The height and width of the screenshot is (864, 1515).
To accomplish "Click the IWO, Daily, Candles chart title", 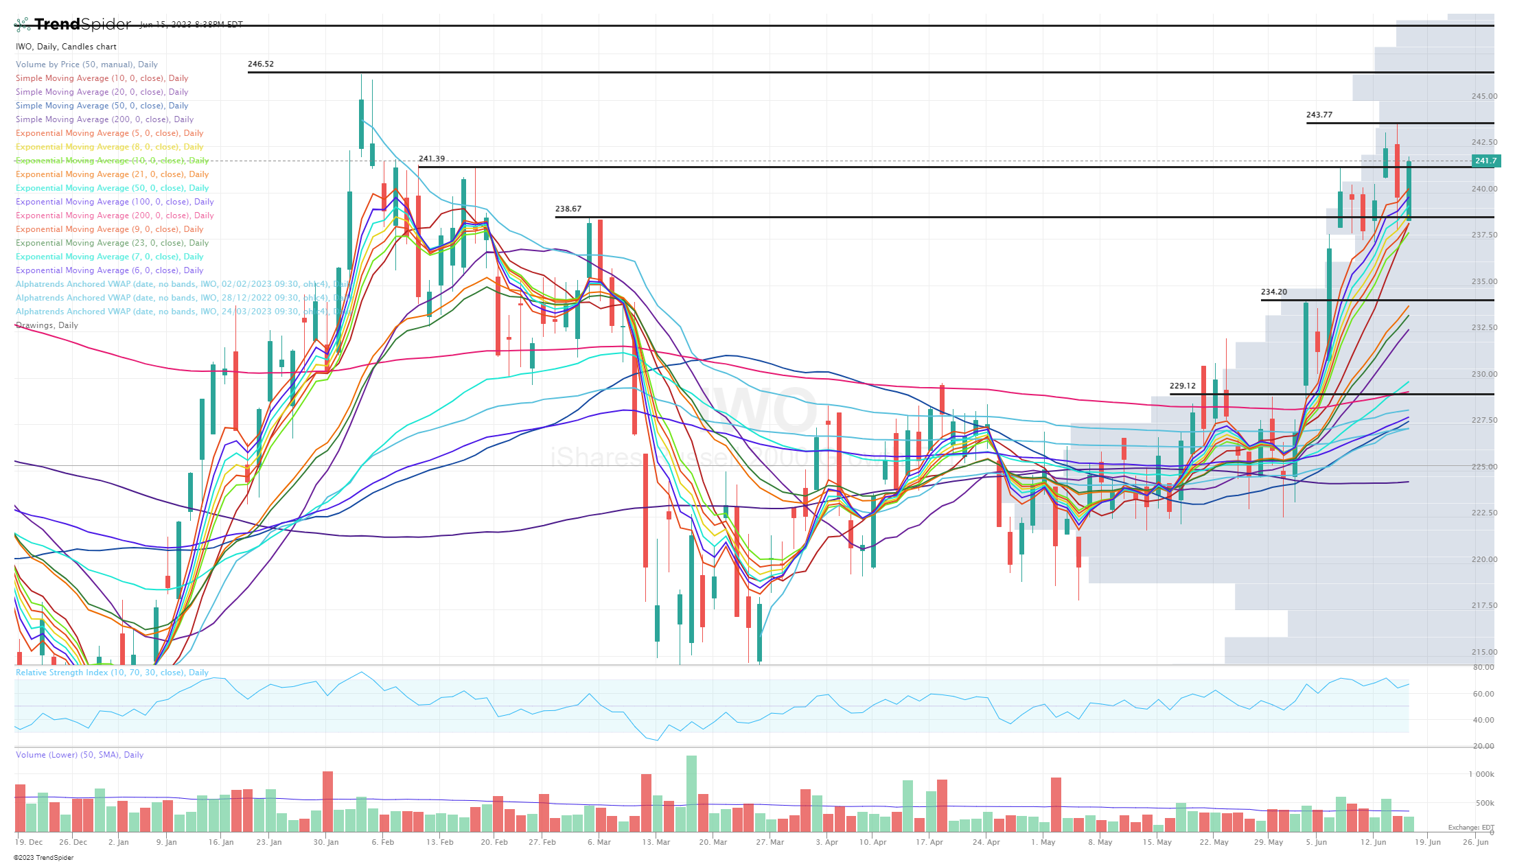I will (66, 47).
